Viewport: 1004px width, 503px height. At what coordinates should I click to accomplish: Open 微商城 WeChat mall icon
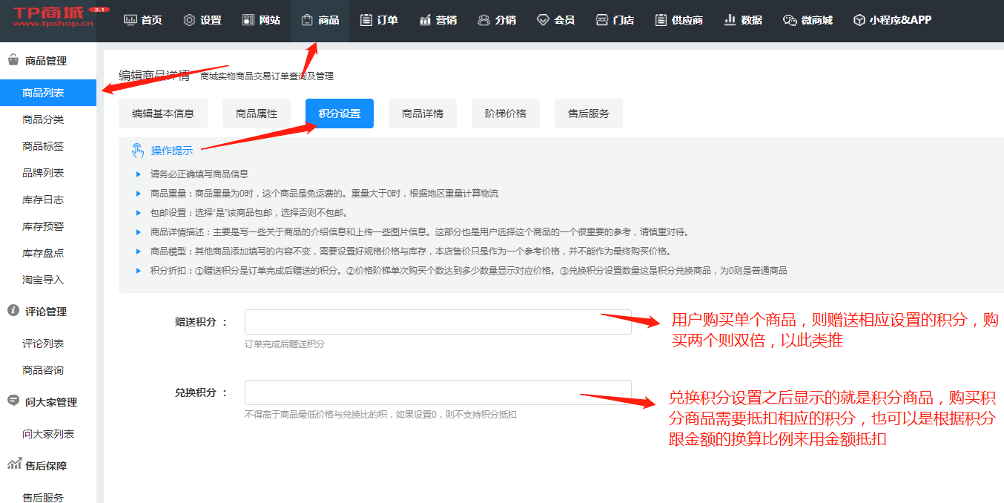[790, 20]
